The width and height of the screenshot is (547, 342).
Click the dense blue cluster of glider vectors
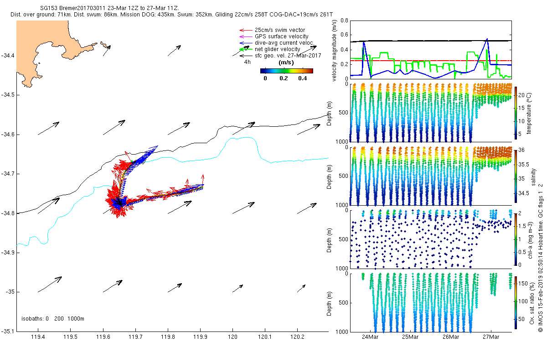[119, 203]
